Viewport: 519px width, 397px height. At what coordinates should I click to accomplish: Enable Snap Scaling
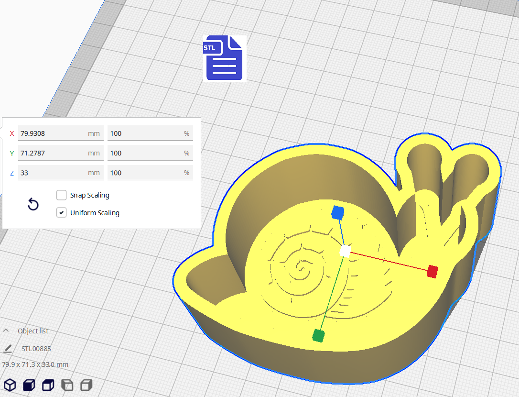point(61,195)
